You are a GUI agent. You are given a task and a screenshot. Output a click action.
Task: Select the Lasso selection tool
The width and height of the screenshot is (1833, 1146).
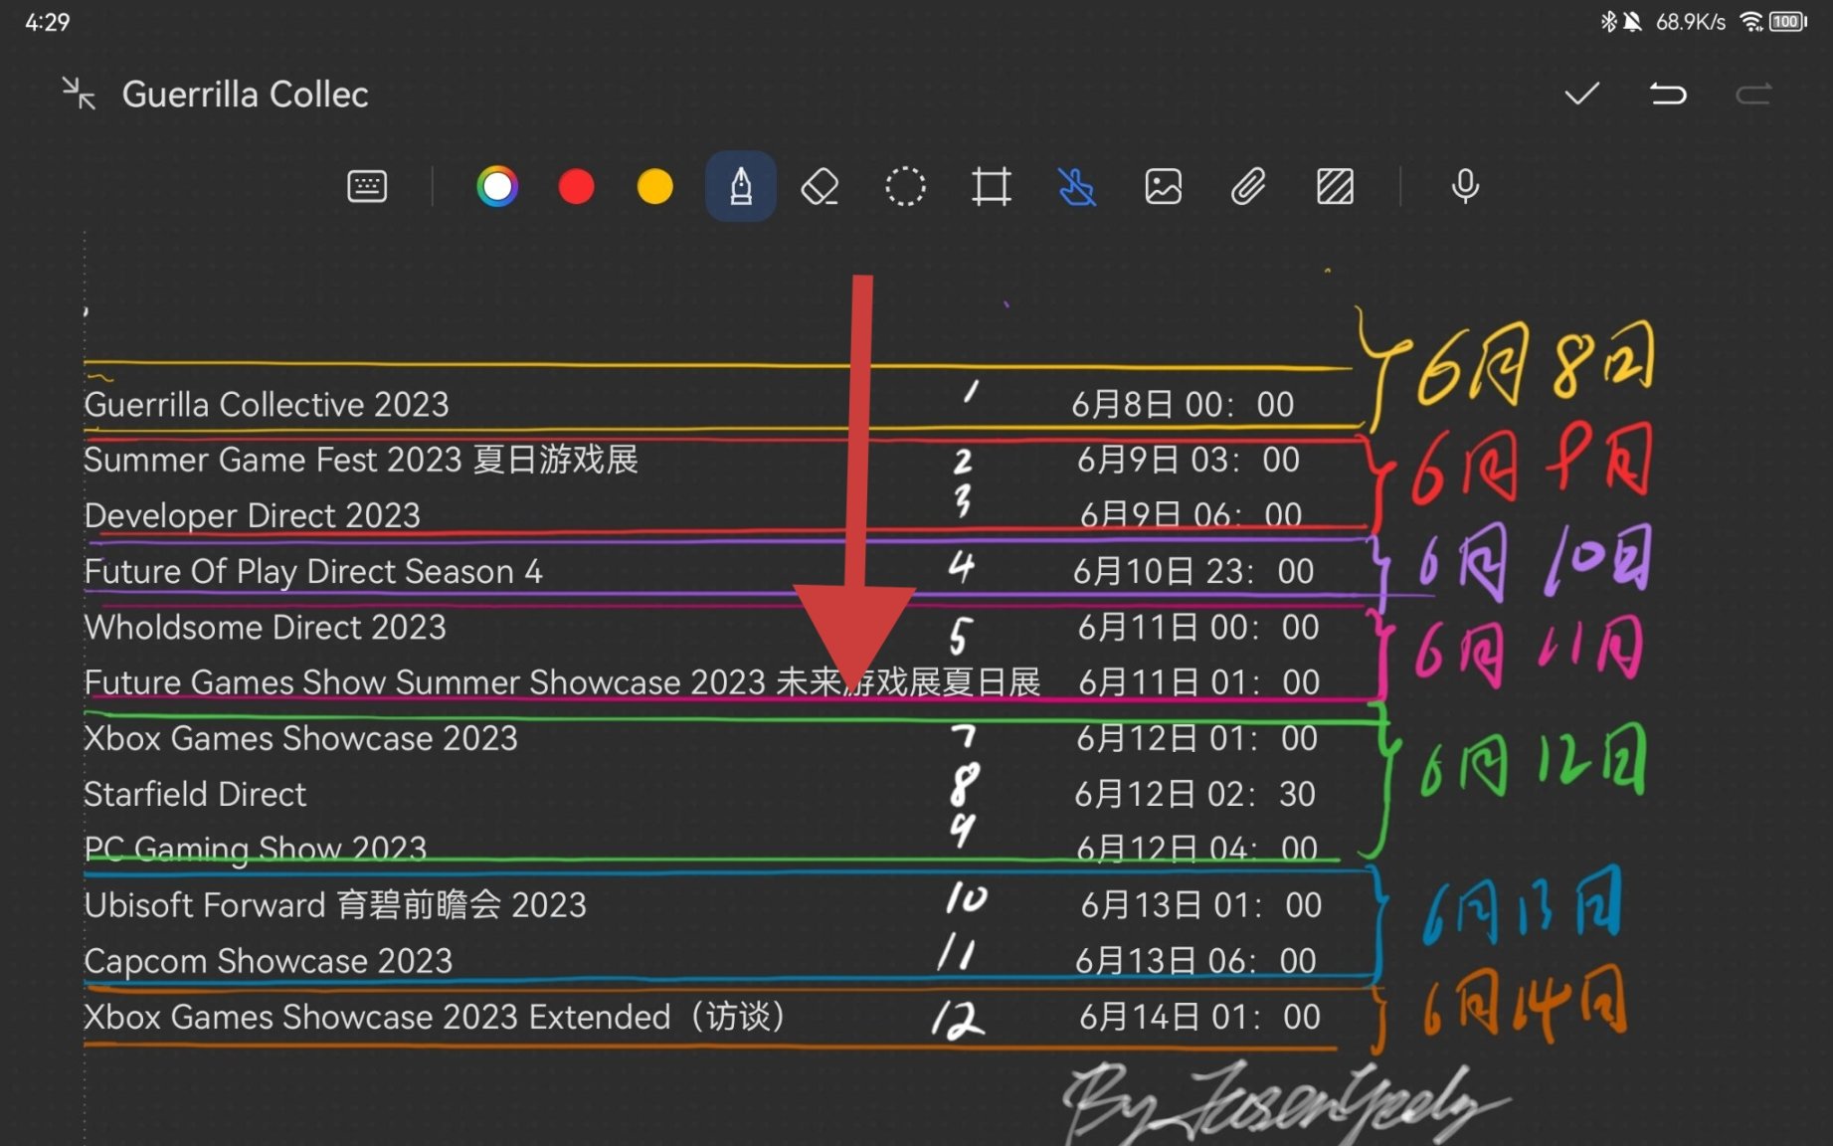pos(905,186)
